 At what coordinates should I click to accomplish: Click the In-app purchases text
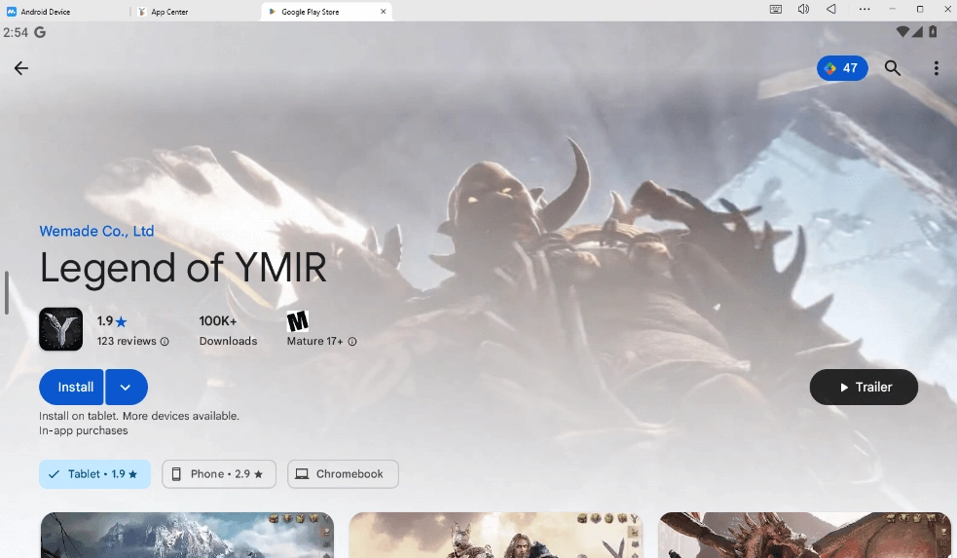(x=84, y=431)
